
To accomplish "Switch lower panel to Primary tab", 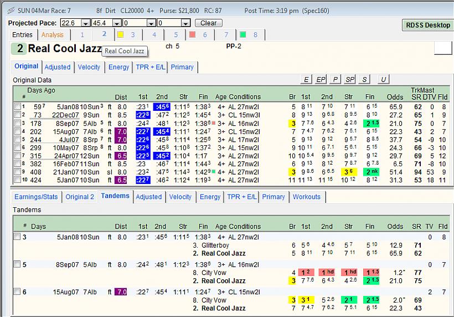I will coord(274,197).
